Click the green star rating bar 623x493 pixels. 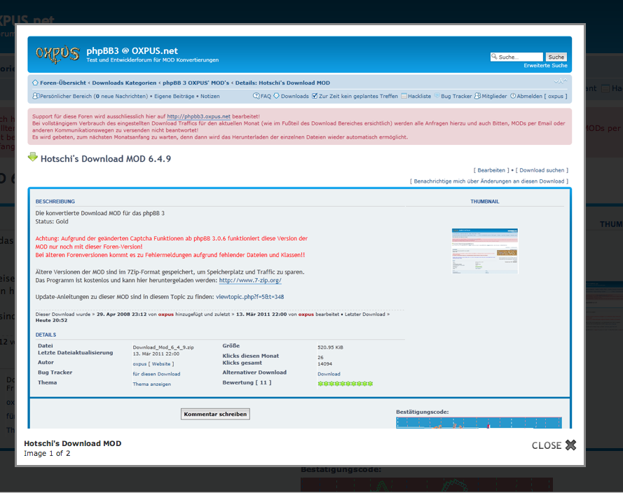(x=345, y=384)
